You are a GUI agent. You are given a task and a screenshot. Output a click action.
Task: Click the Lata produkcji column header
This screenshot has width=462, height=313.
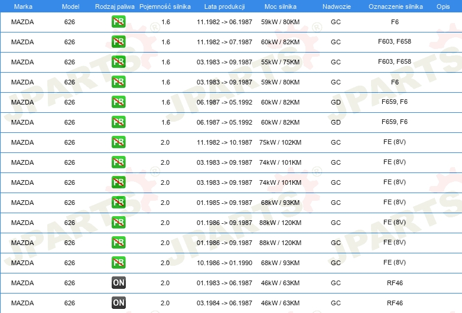tap(224, 6)
